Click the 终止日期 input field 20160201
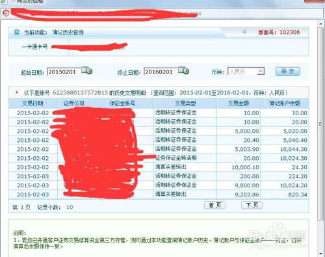 click(x=161, y=72)
